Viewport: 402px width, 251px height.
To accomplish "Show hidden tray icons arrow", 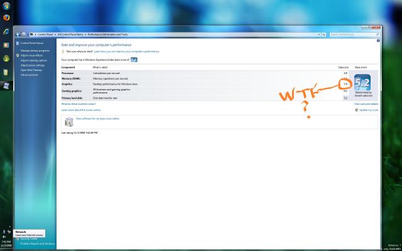I will (9, 227).
